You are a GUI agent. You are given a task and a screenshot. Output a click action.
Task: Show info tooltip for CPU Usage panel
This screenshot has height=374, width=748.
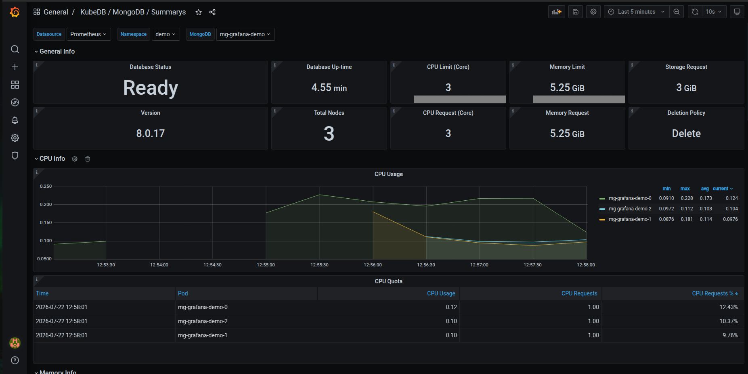37,172
